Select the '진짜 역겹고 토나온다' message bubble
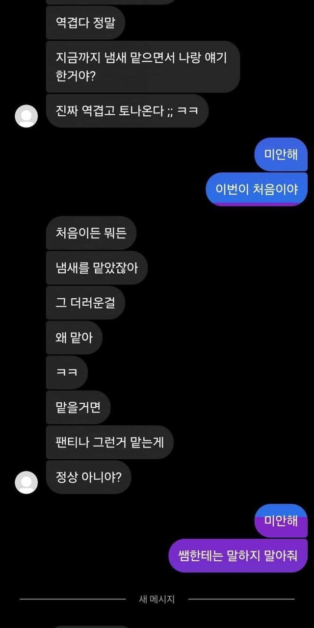This screenshot has width=314, height=628. pyautogui.click(x=127, y=111)
